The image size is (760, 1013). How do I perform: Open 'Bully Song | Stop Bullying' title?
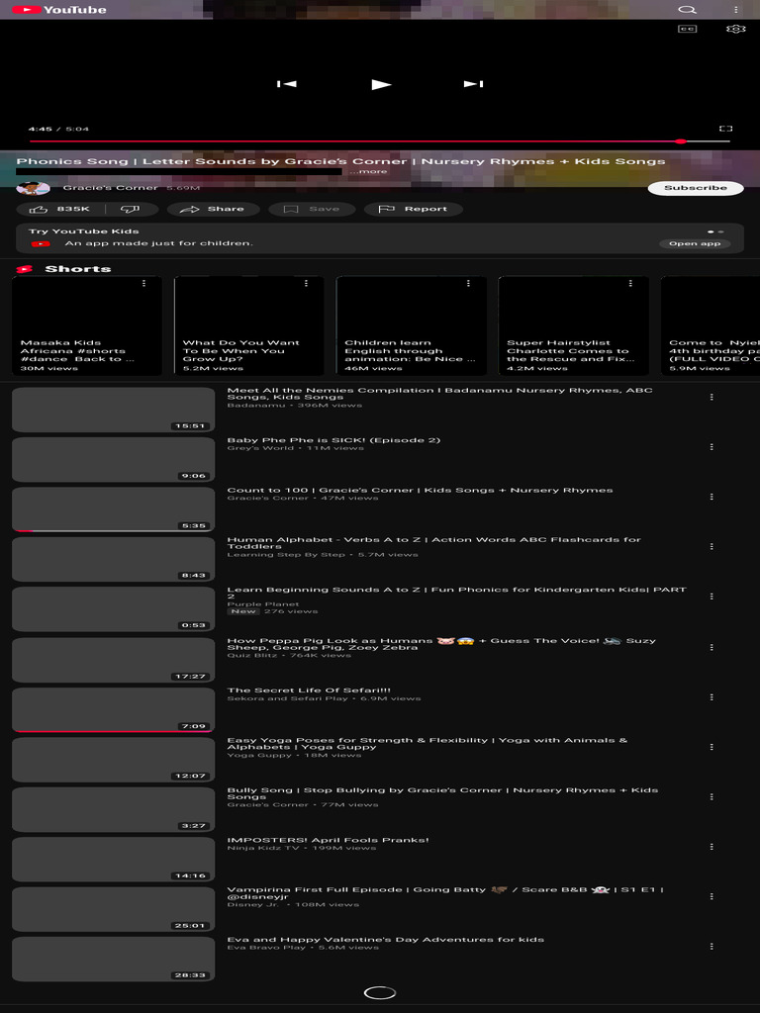click(x=442, y=793)
